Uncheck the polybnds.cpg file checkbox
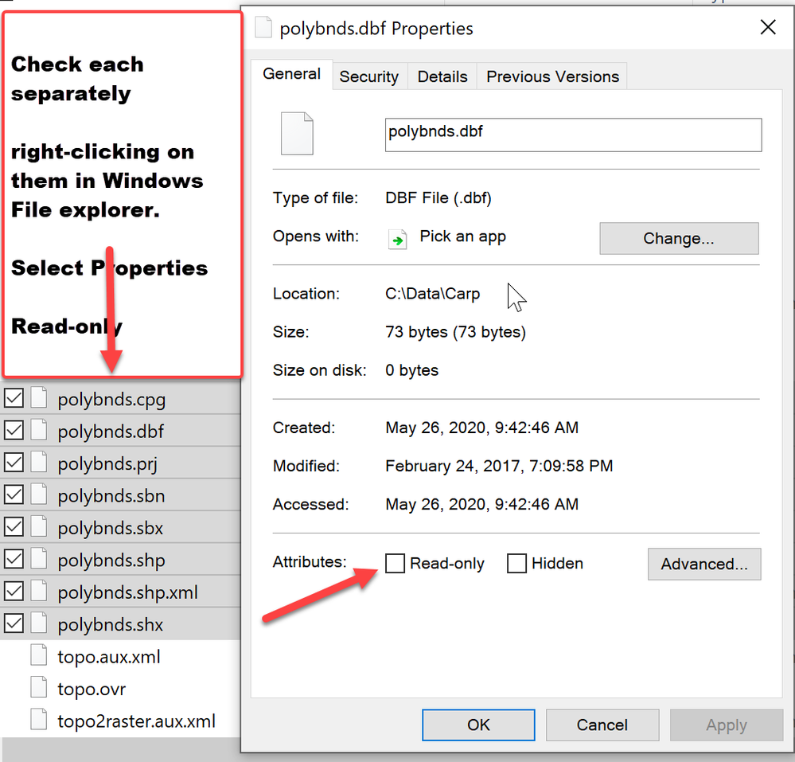The height and width of the screenshot is (762, 795). (x=14, y=399)
